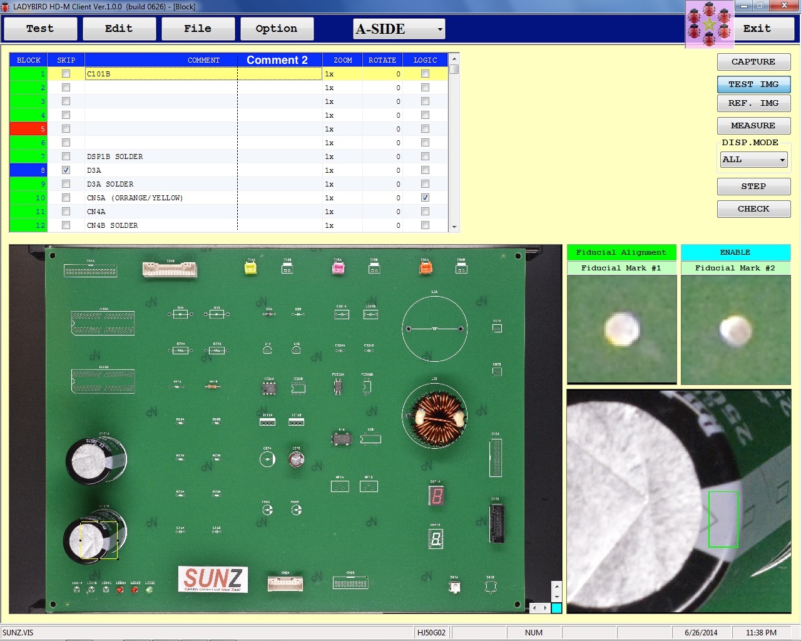Expand the A-SIDE dropdown
801x641 pixels.
(x=440, y=29)
